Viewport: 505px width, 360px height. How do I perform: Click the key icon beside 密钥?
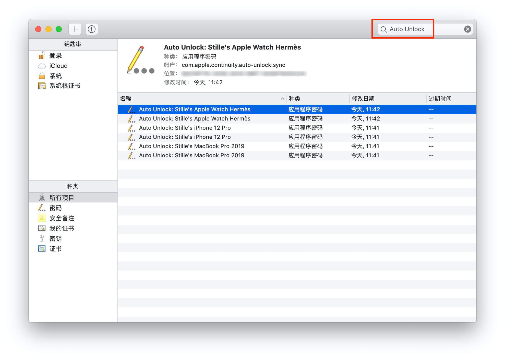[42, 238]
